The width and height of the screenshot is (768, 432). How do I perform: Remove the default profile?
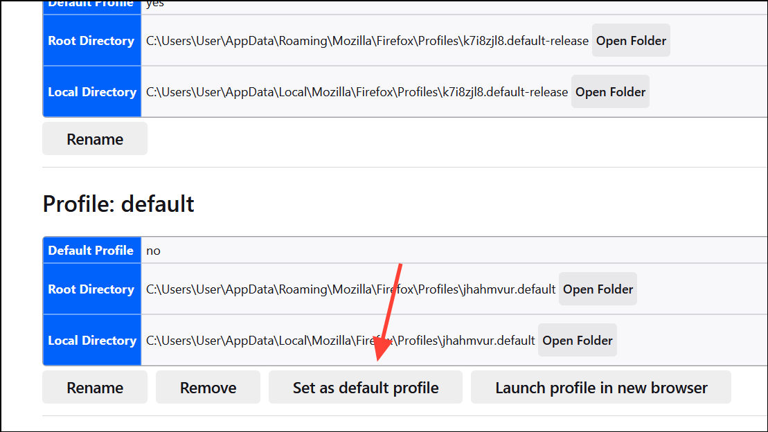208,388
